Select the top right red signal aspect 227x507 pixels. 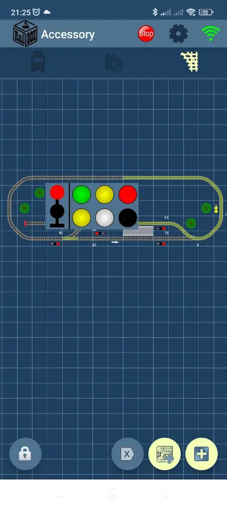pyautogui.click(x=128, y=194)
